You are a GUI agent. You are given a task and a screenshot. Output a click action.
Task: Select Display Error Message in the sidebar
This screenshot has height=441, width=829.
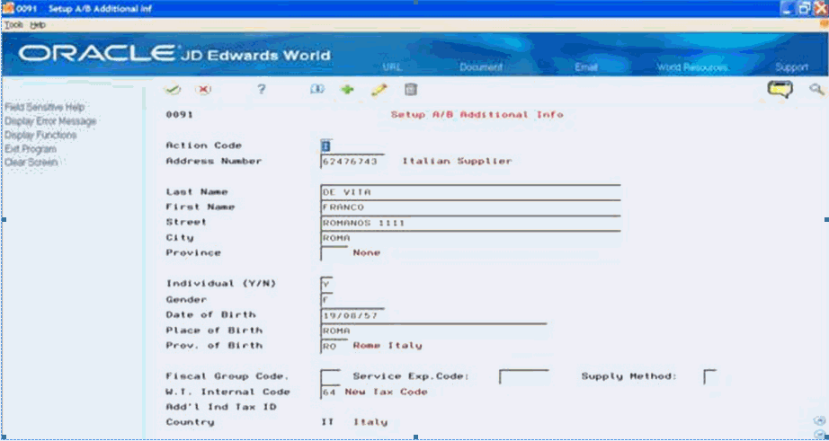click(50, 121)
